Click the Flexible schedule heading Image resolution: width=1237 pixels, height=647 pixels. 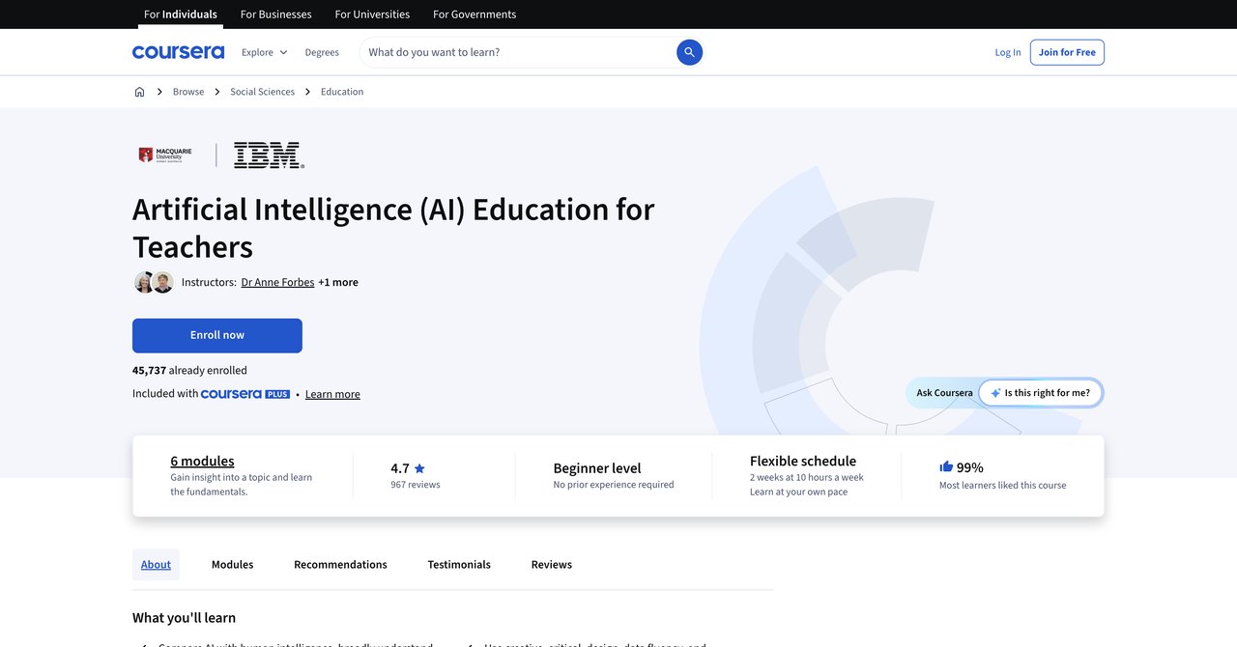click(803, 461)
